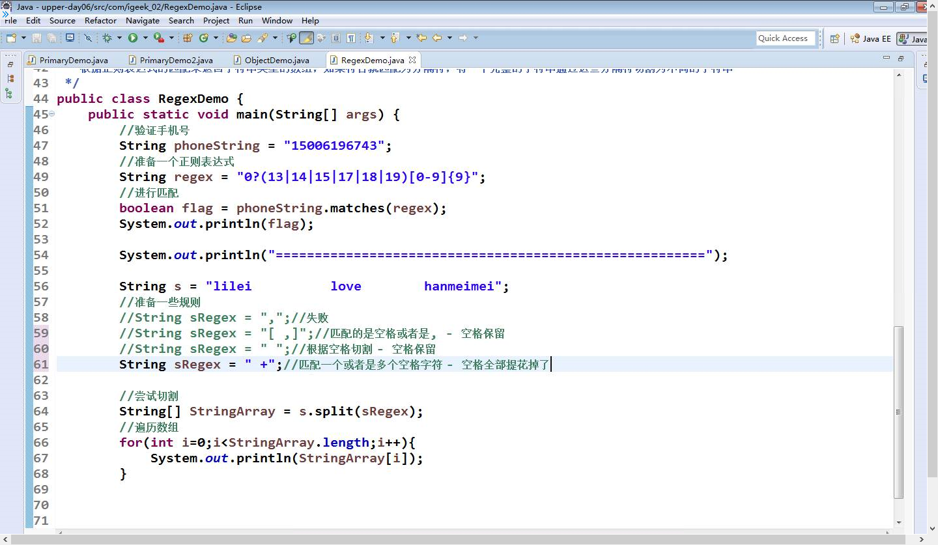The width and height of the screenshot is (938, 545).
Task: Switch to PrimaryDemo.java tab
Action: pos(73,60)
